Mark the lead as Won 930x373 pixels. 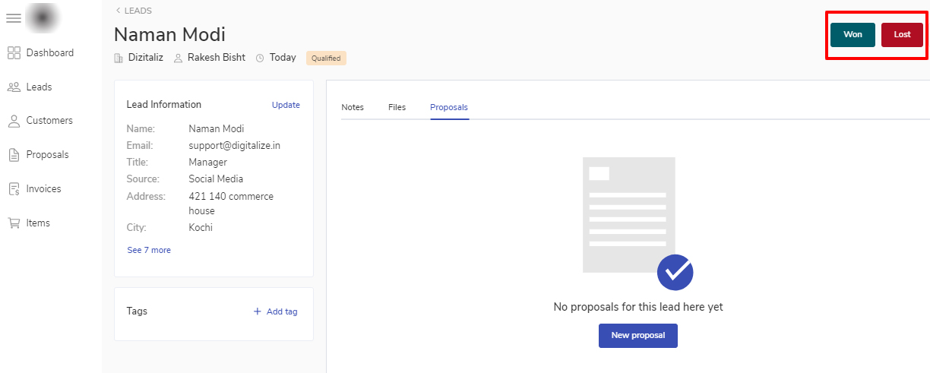(852, 35)
